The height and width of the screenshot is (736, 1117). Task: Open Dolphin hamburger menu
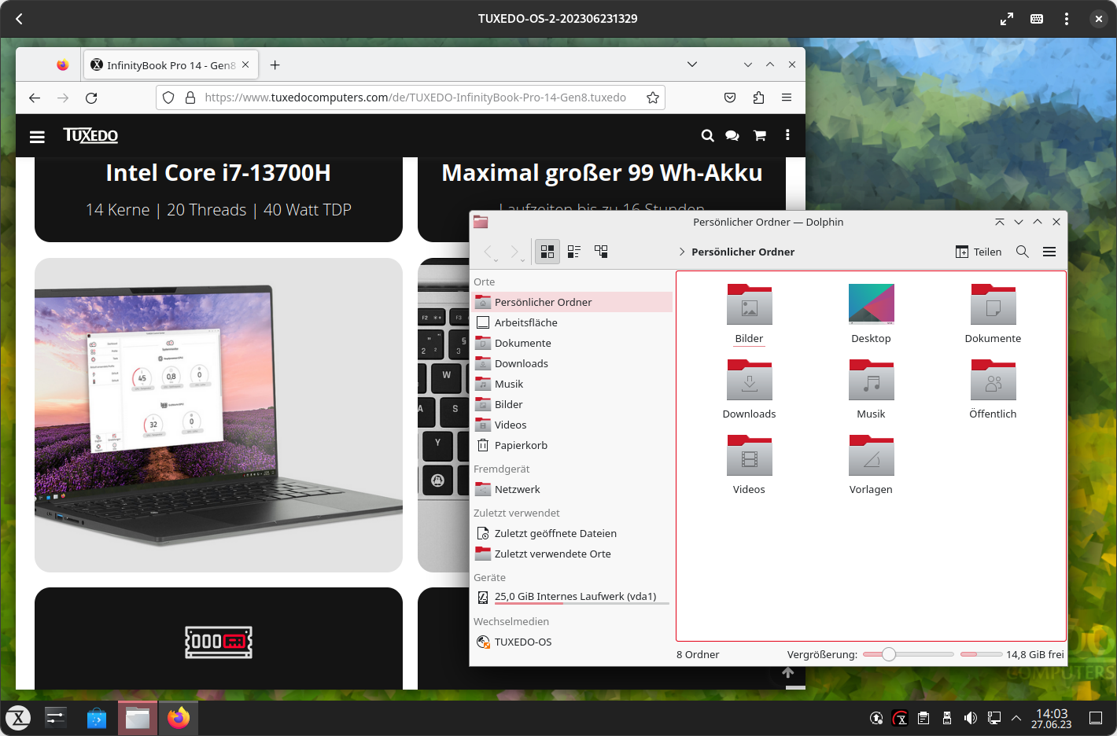click(x=1049, y=252)
